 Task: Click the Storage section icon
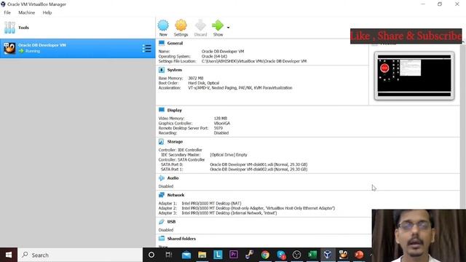162,142
